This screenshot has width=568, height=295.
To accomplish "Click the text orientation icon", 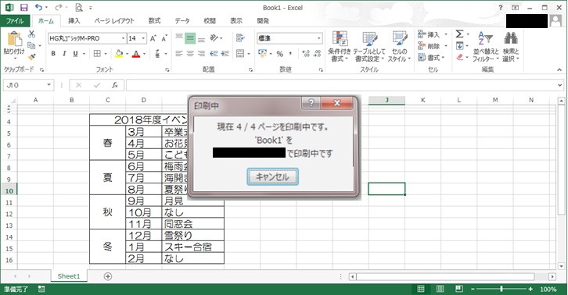I will coord(214,38).
